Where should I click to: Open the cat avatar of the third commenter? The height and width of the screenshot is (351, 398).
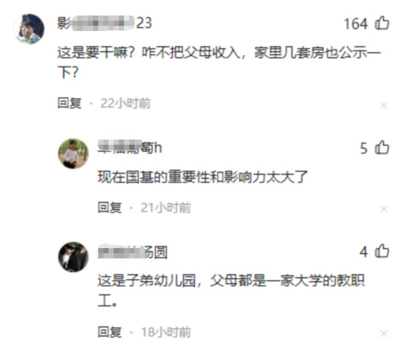[x=73, y=257]
